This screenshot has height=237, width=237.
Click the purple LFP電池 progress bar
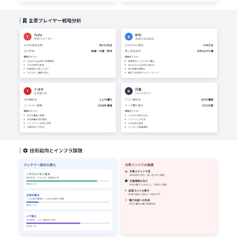[x=68, y=223]
